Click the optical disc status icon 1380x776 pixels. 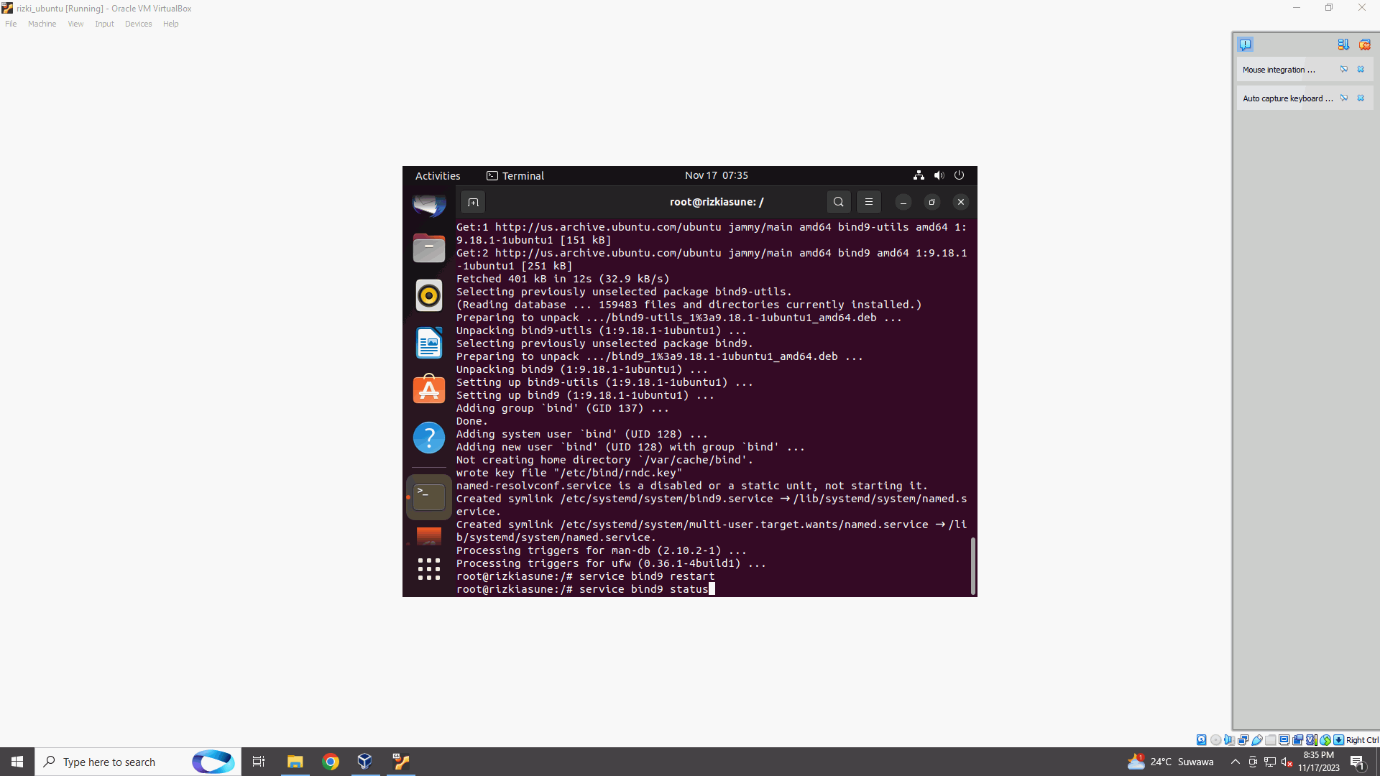click(x=1216, y=740)
